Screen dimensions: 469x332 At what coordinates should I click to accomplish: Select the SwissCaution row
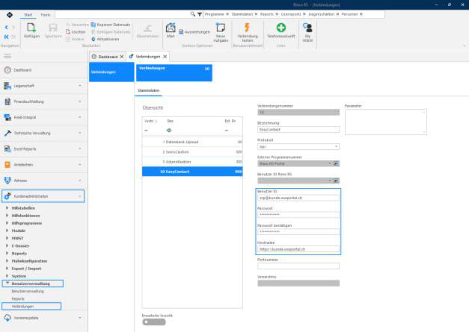coord(192,152)
